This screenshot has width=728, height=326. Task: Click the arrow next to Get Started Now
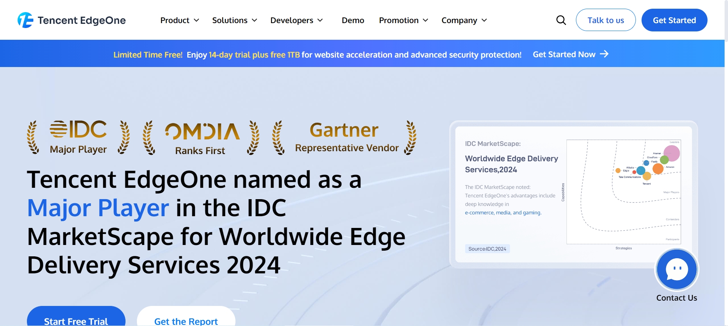604,54
